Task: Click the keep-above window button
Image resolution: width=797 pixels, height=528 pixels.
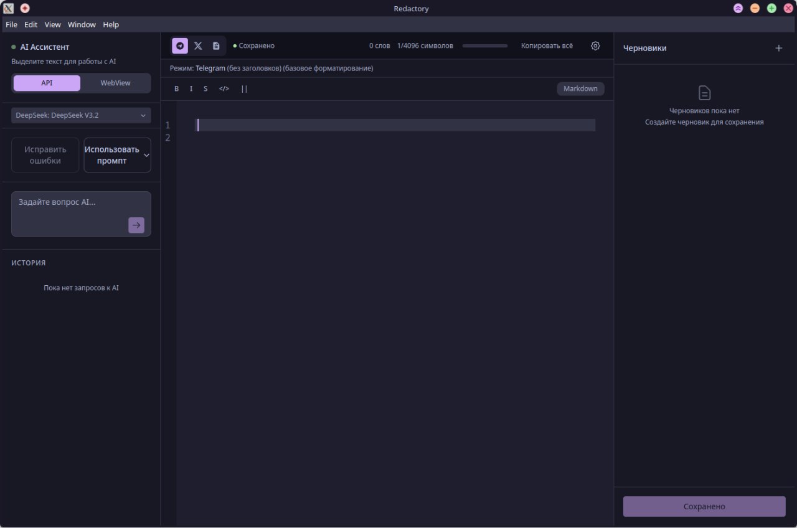Action: tap(738, 8)
